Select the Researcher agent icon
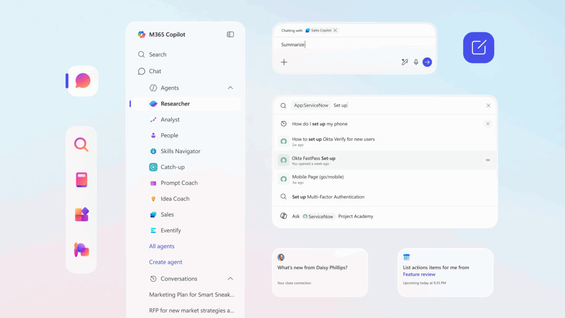This screenshot has height=318, width=565. tap(153, 103)
